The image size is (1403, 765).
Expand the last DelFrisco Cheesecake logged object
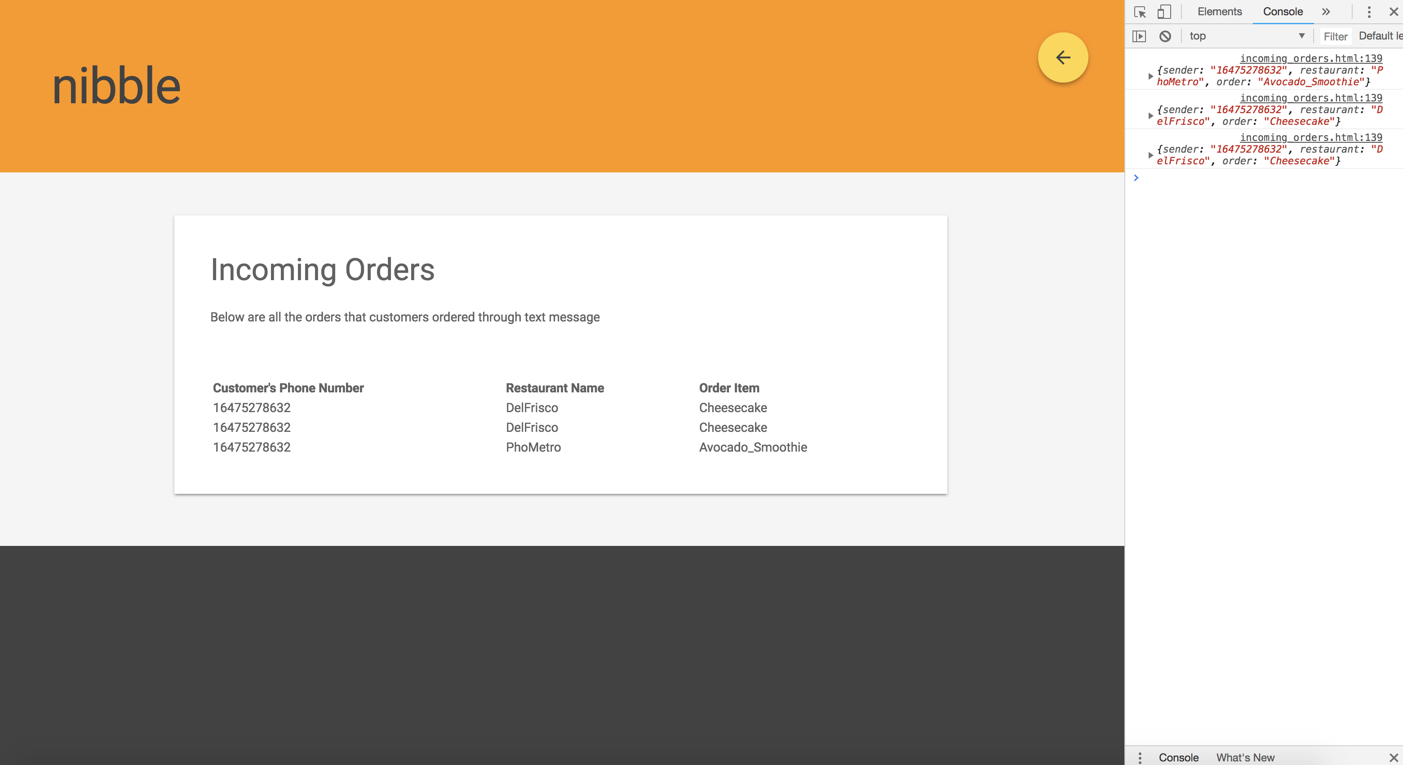point(1150,155)
